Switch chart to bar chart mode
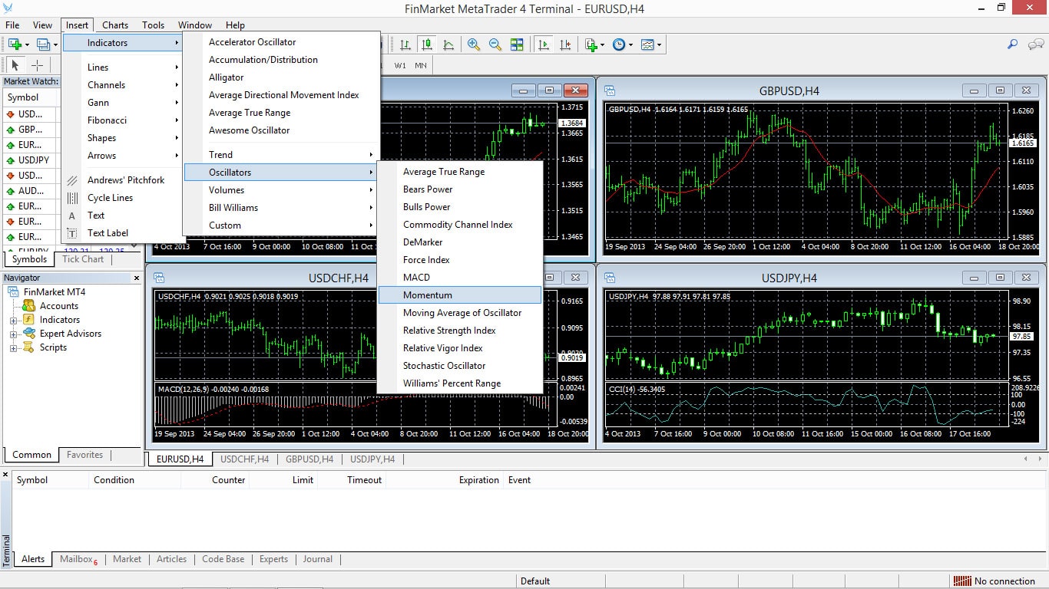 pos(405,44)
